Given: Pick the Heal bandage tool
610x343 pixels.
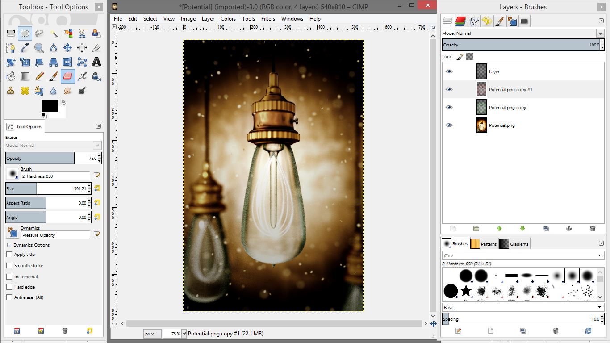Looking at the screenshot, I should point(25,91).
